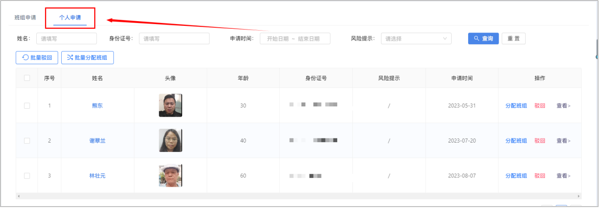Screen dimensions: 599x208
Task: Select the 个人申请 tab
Action: click(70, 17)
